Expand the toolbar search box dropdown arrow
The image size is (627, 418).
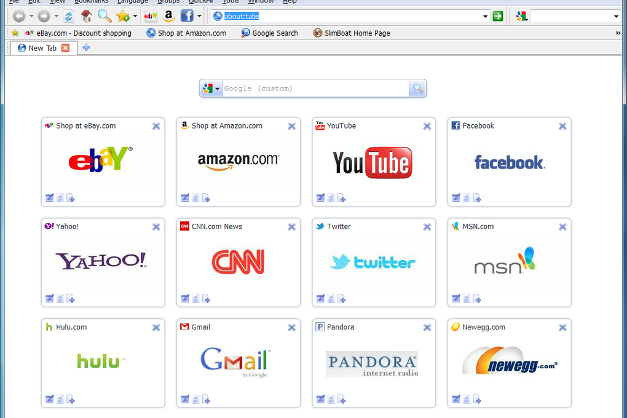pos(616,17)
